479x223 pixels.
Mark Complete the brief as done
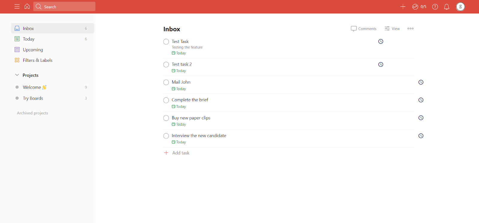166,100
